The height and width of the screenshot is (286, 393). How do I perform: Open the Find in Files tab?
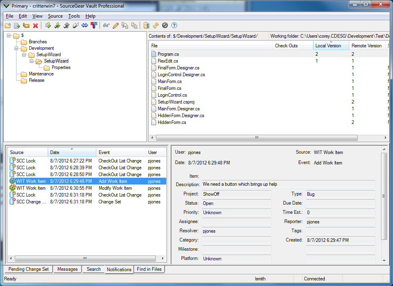pyautogui.click(x=149, y=269)
